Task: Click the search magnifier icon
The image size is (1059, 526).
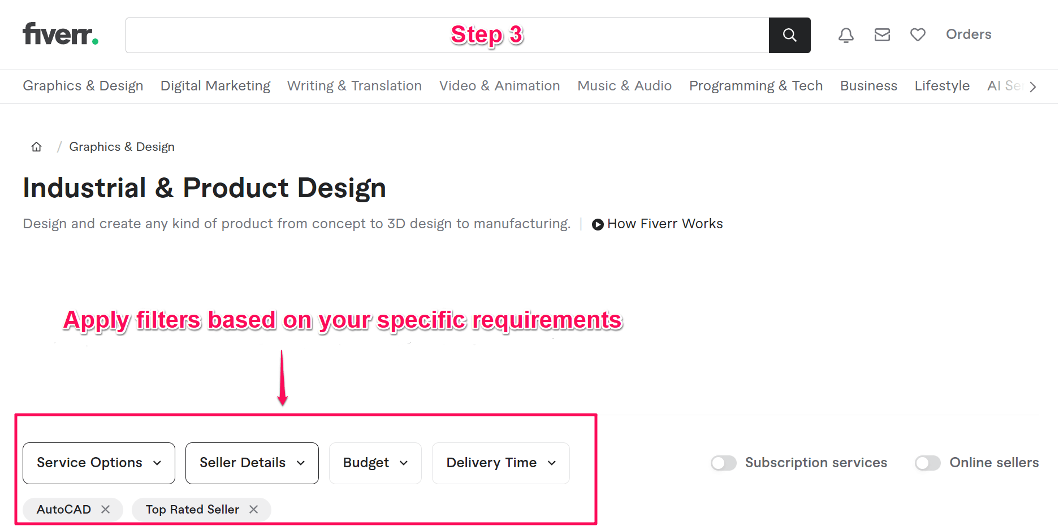Action: point(789,34)
